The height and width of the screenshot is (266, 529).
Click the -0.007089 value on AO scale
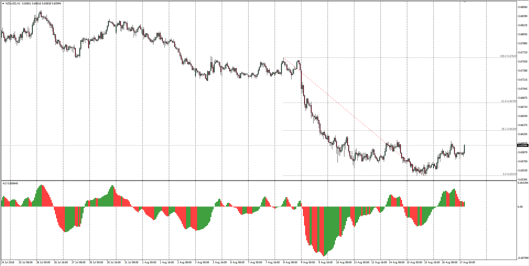click(523, 258)
